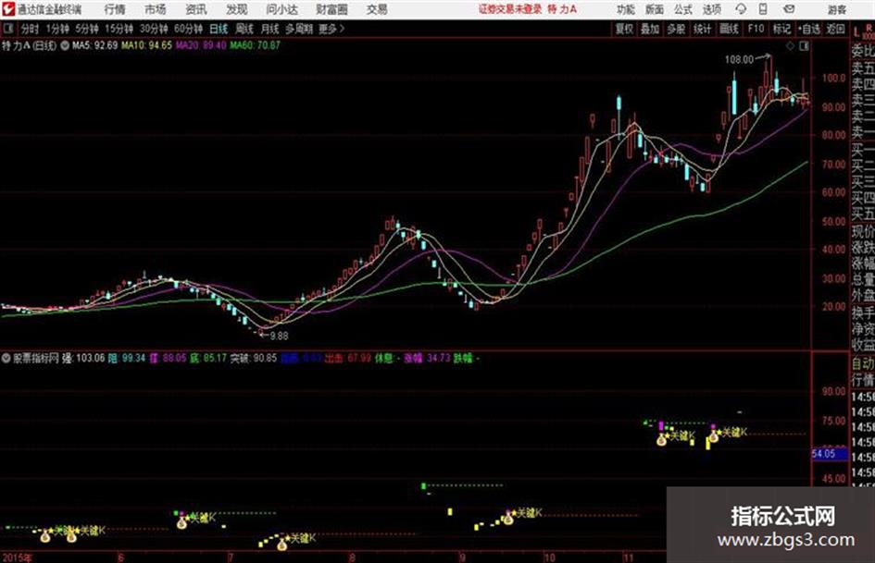This screenshot has height=563, width=875.
Task: Click the money bag marker near November 关键K
Action: point(661,440)
